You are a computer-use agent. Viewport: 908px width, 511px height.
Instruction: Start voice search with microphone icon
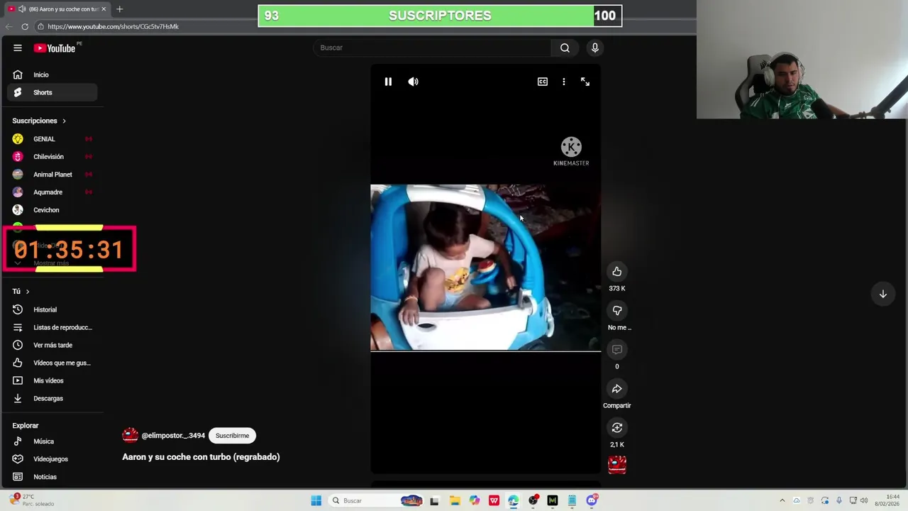[594, 48]
